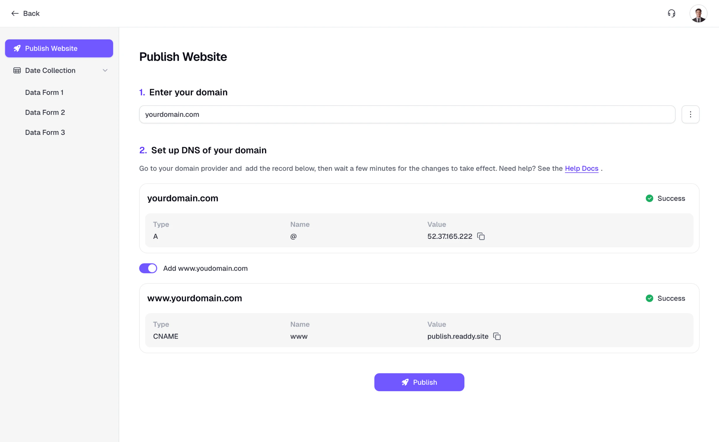Click the Date Collection table icon
This screenshot has height=442, width=719.
[x=17, y=70]
